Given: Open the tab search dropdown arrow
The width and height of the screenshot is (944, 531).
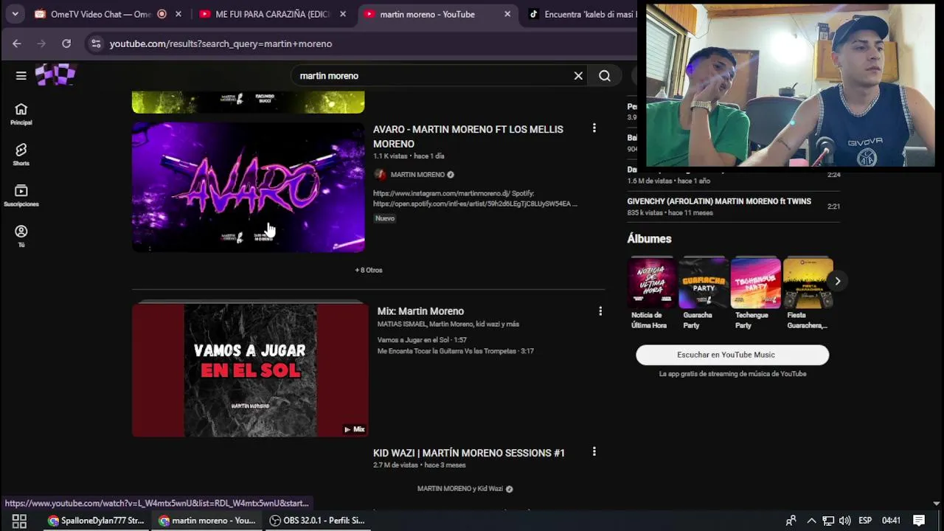Looking at the screenshot, I should click(15, 14).
